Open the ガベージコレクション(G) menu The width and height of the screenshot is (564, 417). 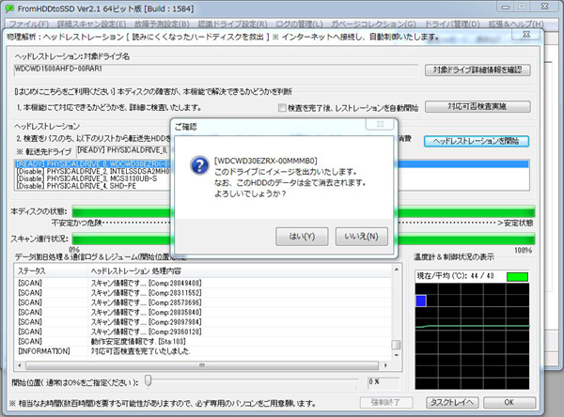[x=373, y=24]
